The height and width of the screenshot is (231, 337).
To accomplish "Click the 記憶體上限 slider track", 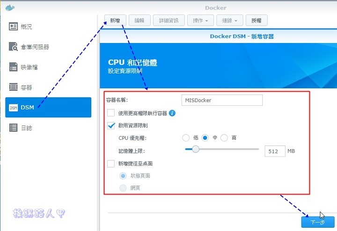I will [x=222, y=149].
